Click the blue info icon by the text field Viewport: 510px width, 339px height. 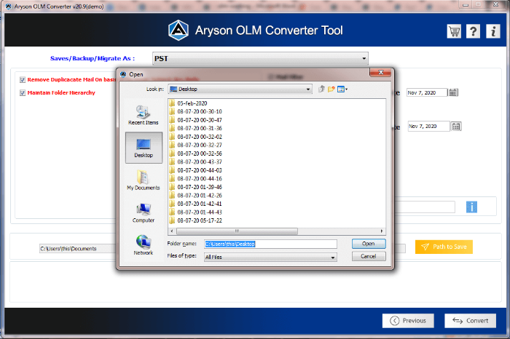[471, 207]
